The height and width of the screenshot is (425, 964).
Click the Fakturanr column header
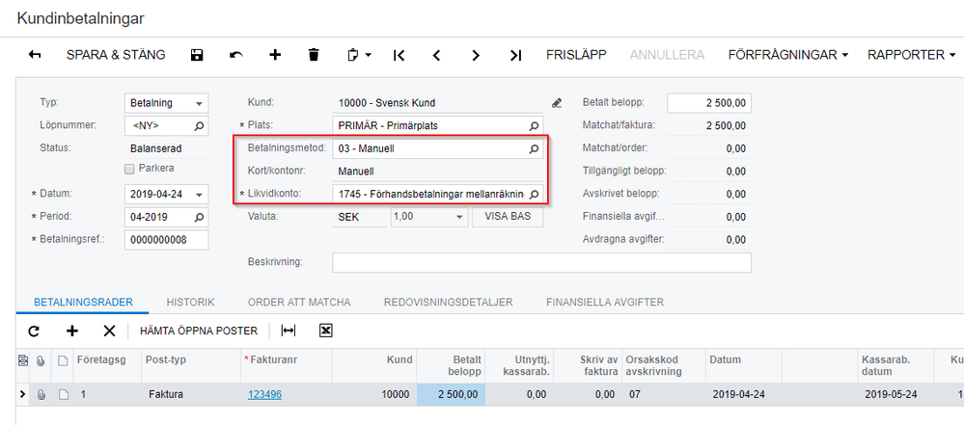pyautogui.click(x=287, y=366)
